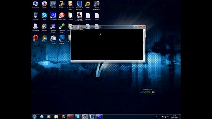Open the Компьютер desktop icon

(36, 5)
